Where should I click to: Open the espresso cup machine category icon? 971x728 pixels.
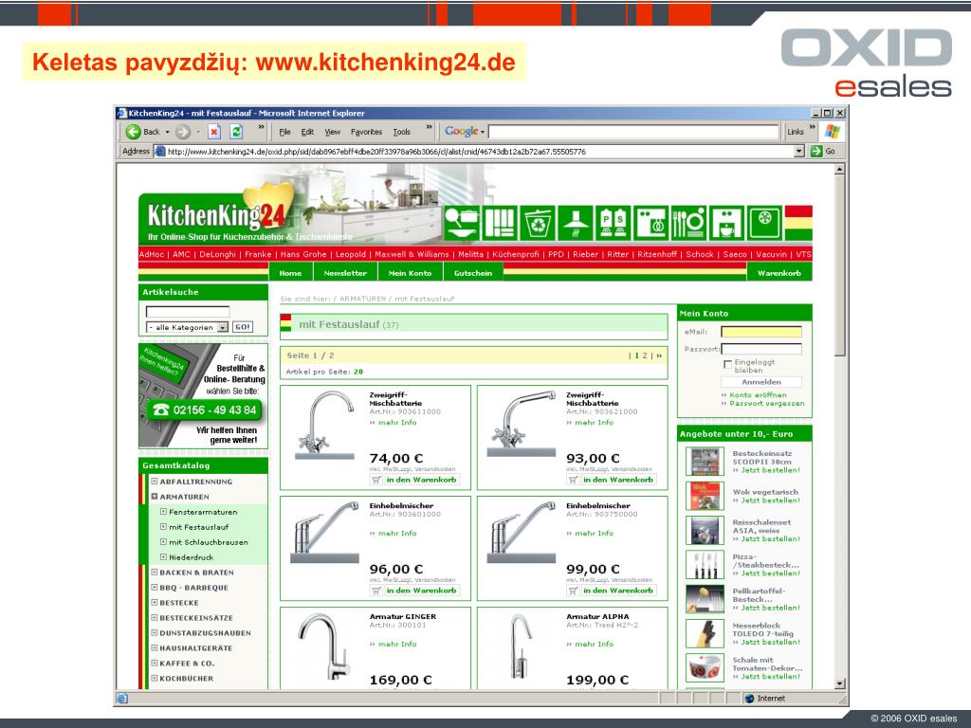726,223
